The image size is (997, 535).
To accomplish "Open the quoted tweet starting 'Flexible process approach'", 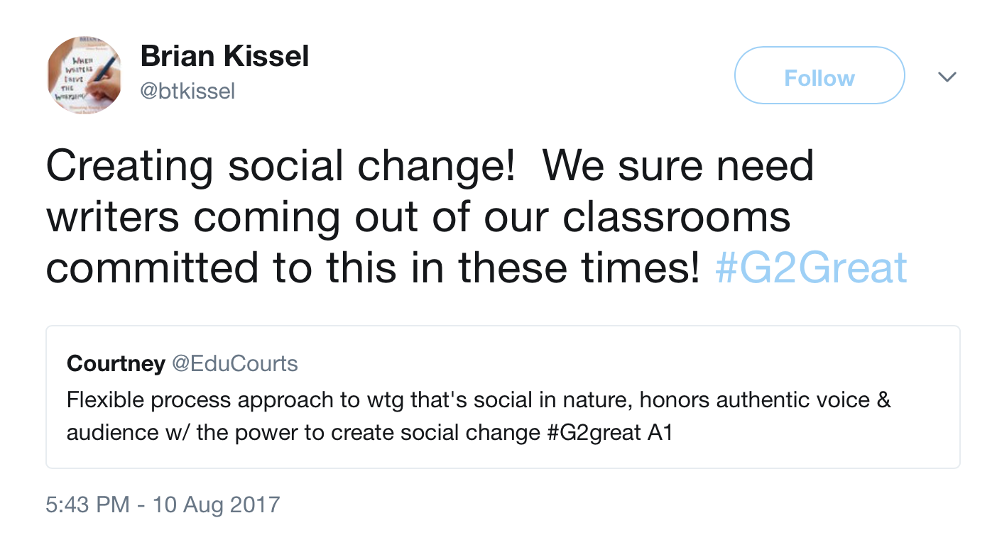I will (503, 397).
